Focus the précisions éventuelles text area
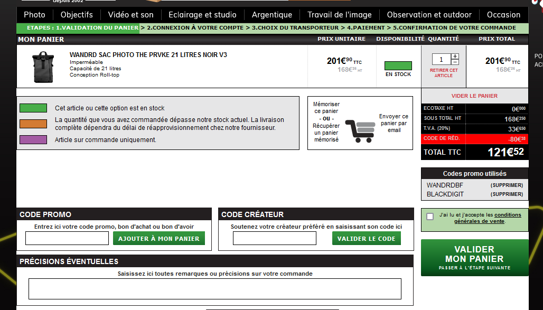The image size is (543, 310). (215, 289)
